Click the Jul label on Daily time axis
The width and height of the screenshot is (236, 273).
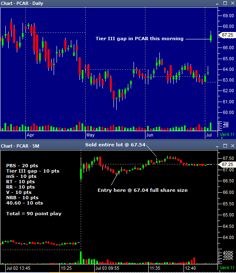(209, 135)
